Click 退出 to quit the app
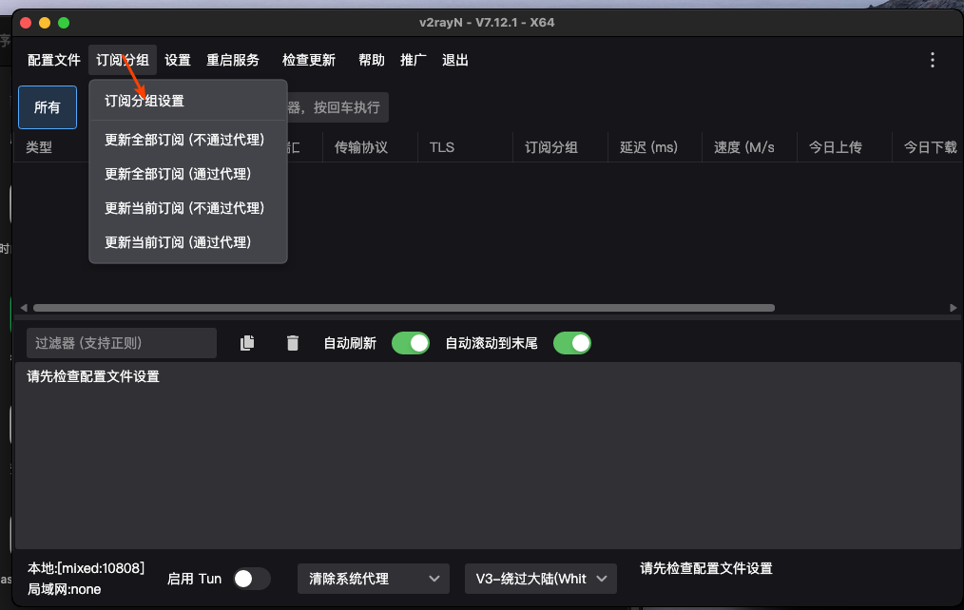This screenshot has height=610, width=964. 455,60
